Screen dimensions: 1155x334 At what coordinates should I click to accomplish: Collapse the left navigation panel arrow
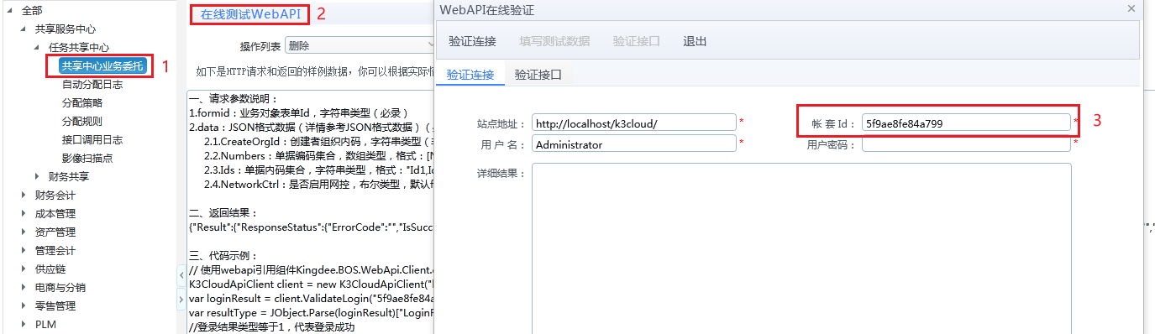pos(181,275)
